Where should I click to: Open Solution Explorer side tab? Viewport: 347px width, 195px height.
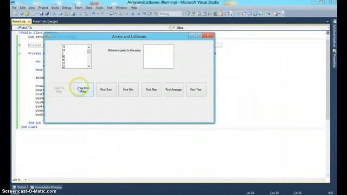(335, 34)
